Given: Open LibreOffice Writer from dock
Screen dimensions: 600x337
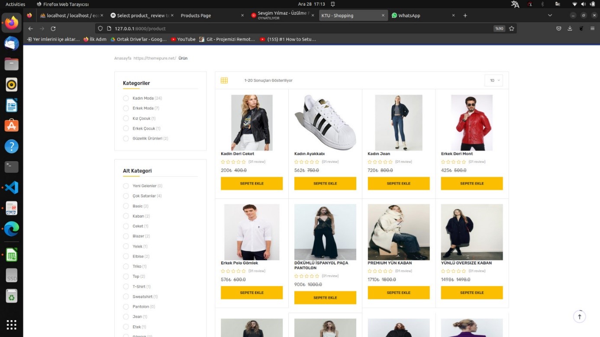Looking at the screenshot, I should point(12,105).
